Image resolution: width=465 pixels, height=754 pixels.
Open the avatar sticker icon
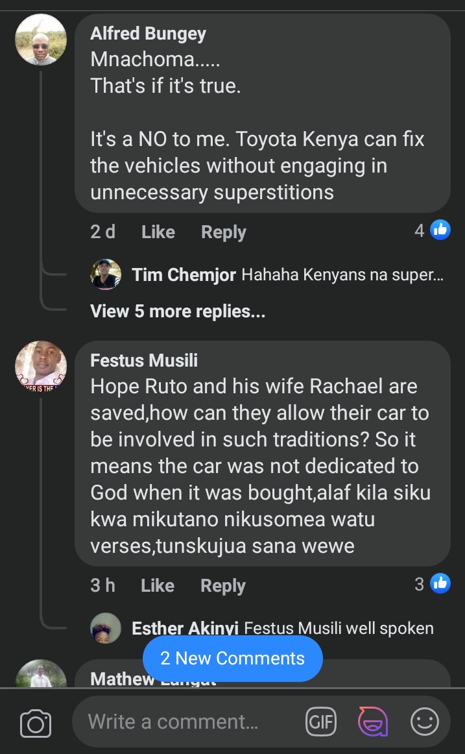click(373, 722)
